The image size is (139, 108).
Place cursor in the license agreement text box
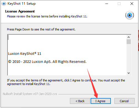click(x=67, y=55)
